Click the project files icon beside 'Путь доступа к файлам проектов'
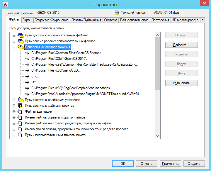Screen dimensions: 211x171 tap(21, 106)
